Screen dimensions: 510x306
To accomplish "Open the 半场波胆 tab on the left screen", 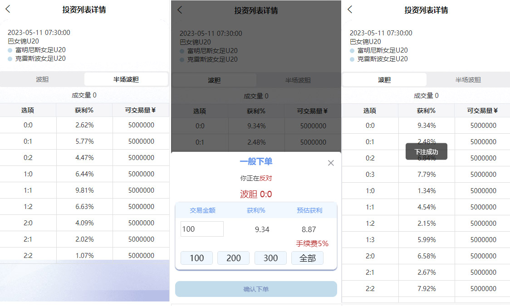I will coord(126,79).
